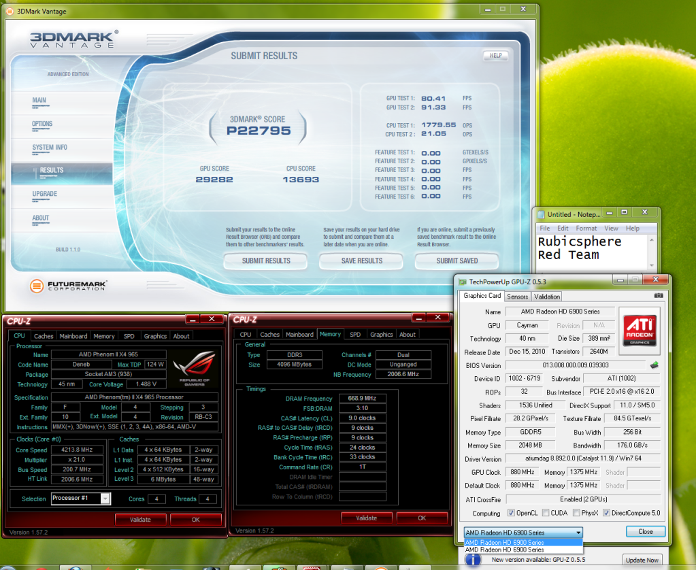Open System Info in the 3DMark sidebar

coord(50,148)
